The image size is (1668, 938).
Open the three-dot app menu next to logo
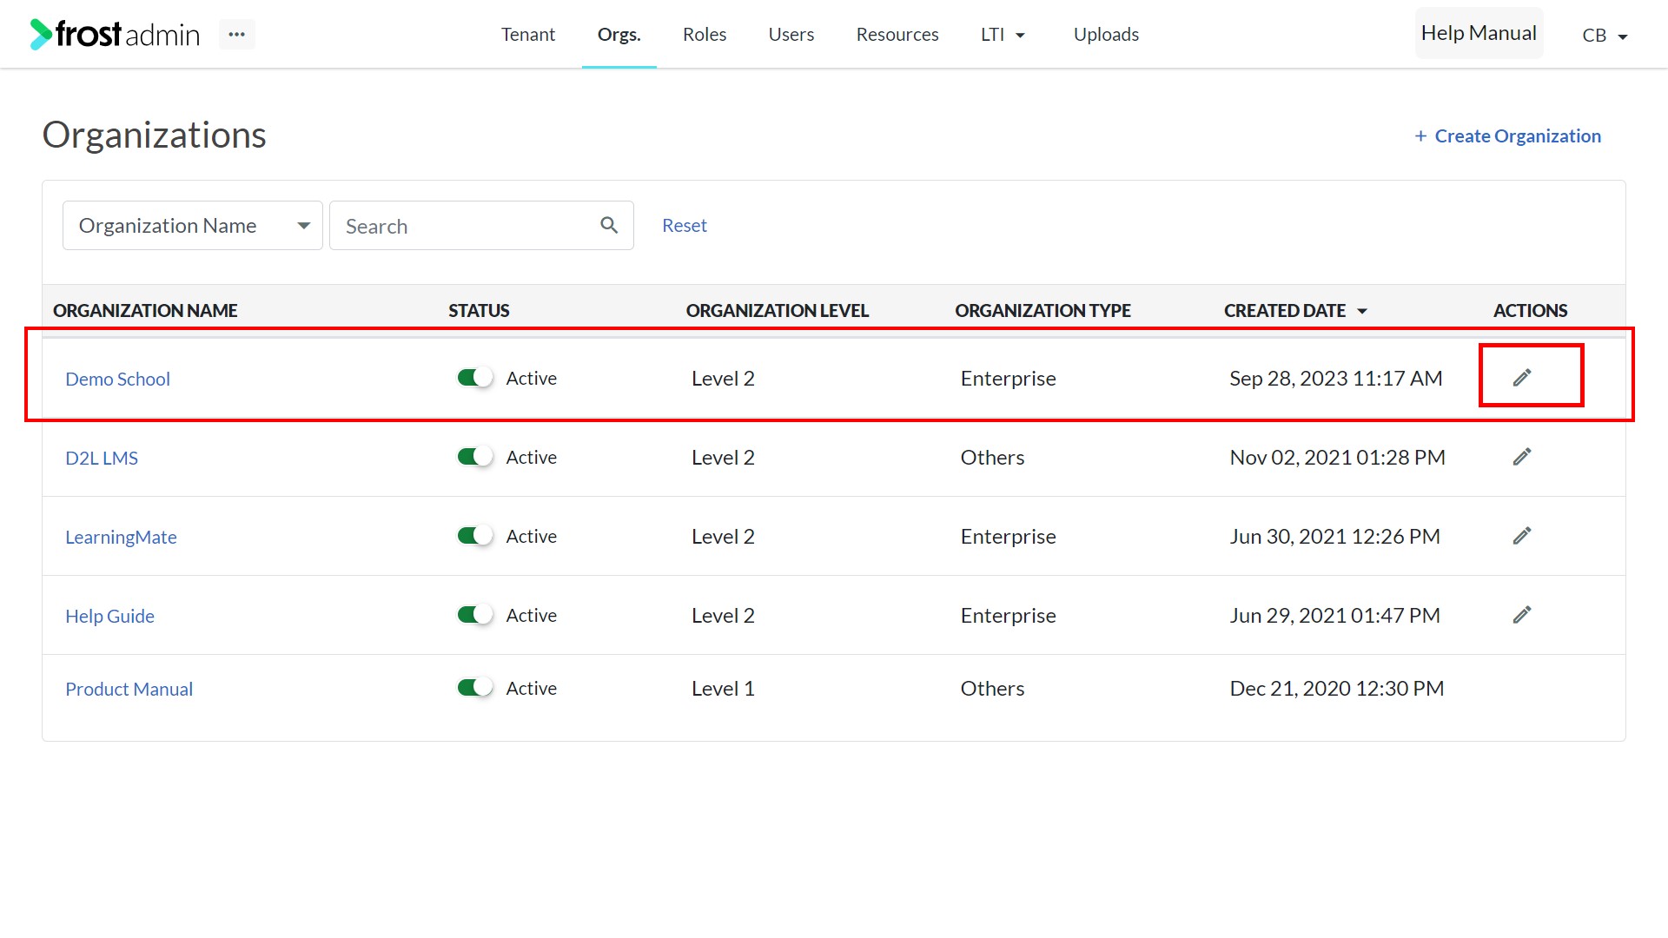click(x=236, y=34)
